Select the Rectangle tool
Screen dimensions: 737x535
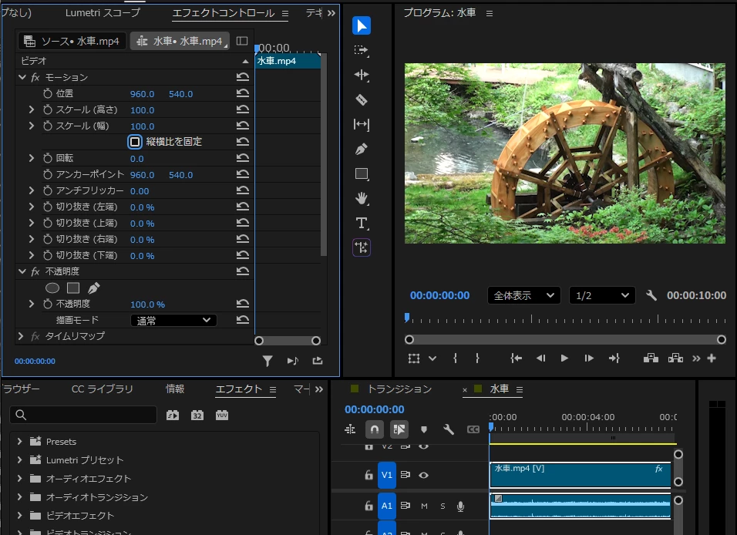pos(362,174)
